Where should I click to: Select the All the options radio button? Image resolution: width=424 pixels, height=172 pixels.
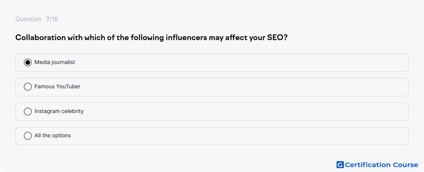(x=28, y=136)
